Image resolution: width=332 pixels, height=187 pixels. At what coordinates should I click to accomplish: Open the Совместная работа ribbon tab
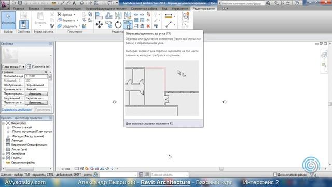(x=144, y=9)
